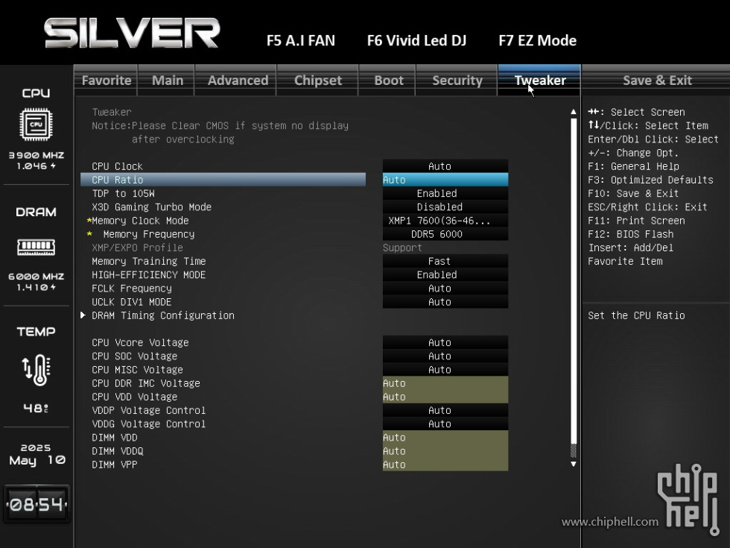Select Memory Clock Mode label
730x548 pixels.
coord(140,221)
